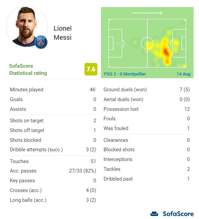Click the SofaScore Statistical rating label
The image size is (199, 219).
(x=28, y=69)
